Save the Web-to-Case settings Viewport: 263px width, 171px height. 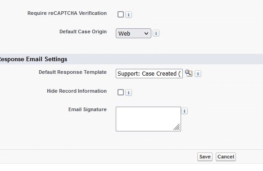[x=205, y=157]
